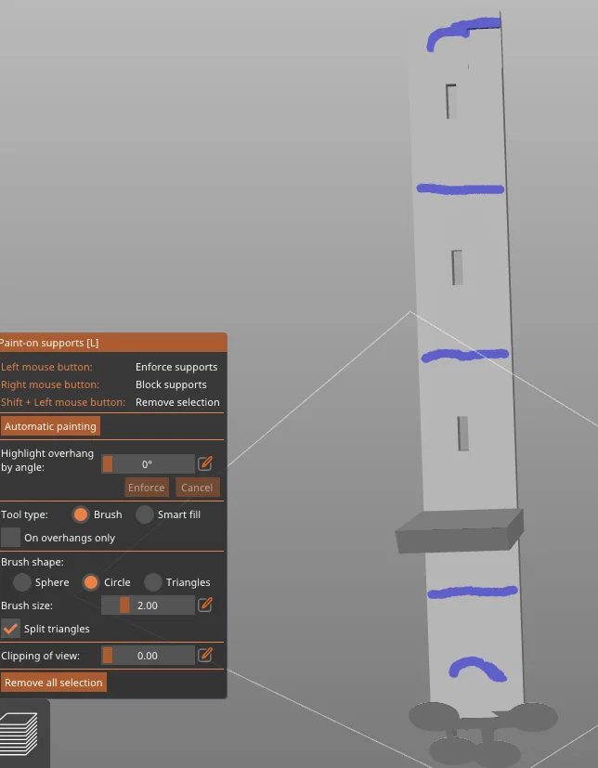Screen dimensions: 598x768
Task: Click the Brush shape label
Action: (32, 562)
